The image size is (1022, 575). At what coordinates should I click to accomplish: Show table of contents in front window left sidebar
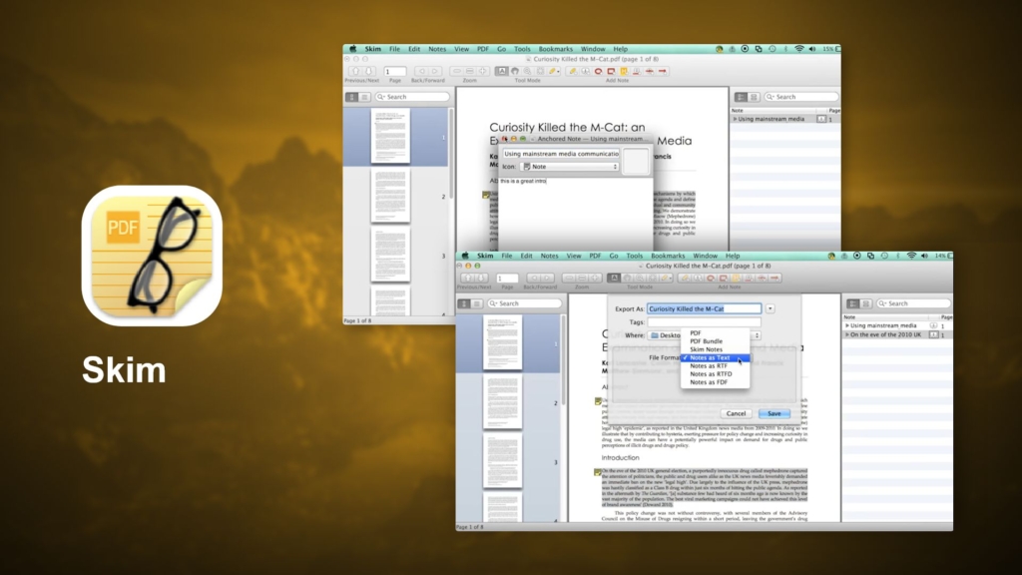(x=477, y=303)
